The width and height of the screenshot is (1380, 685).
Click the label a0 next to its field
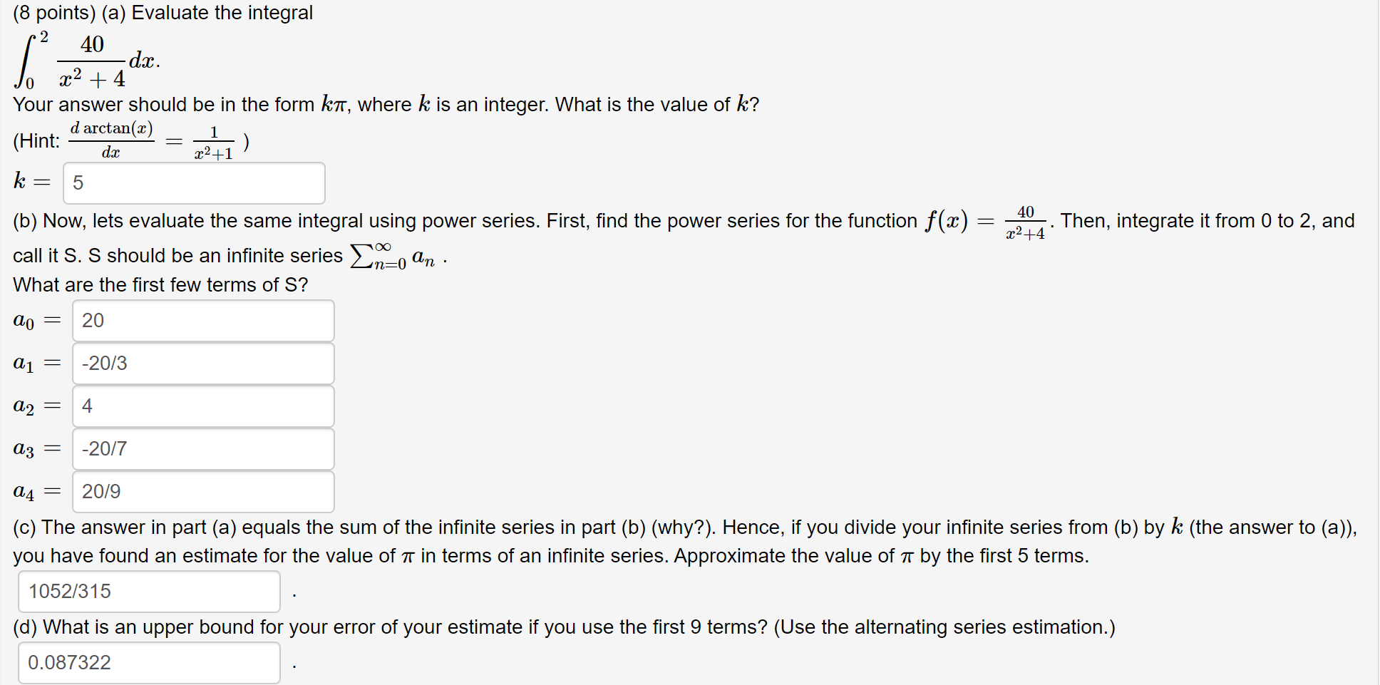point(23,321)
